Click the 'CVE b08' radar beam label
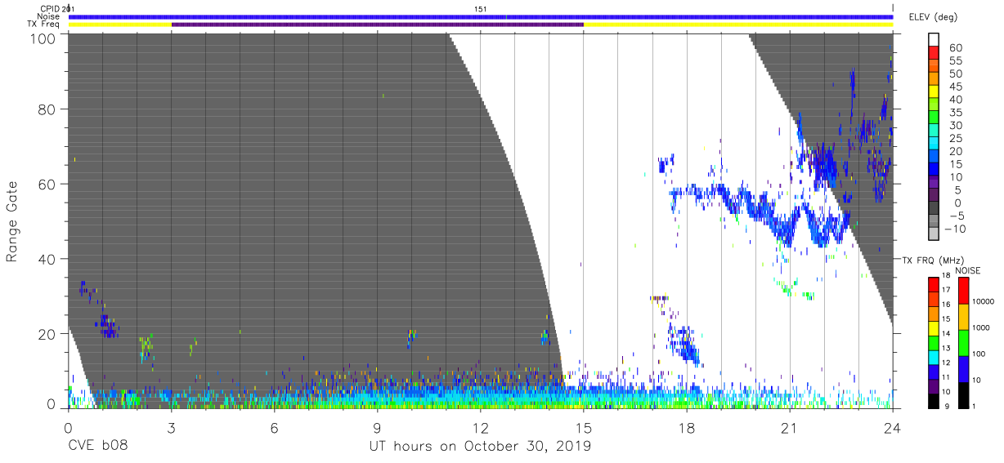The height and width of the screenshot is (463, 1004). (97, 446)
